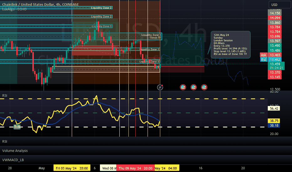Screen dimensions: 292x172
Task: Click the '16' date on time axis
Action: click(x=201, y=168)
